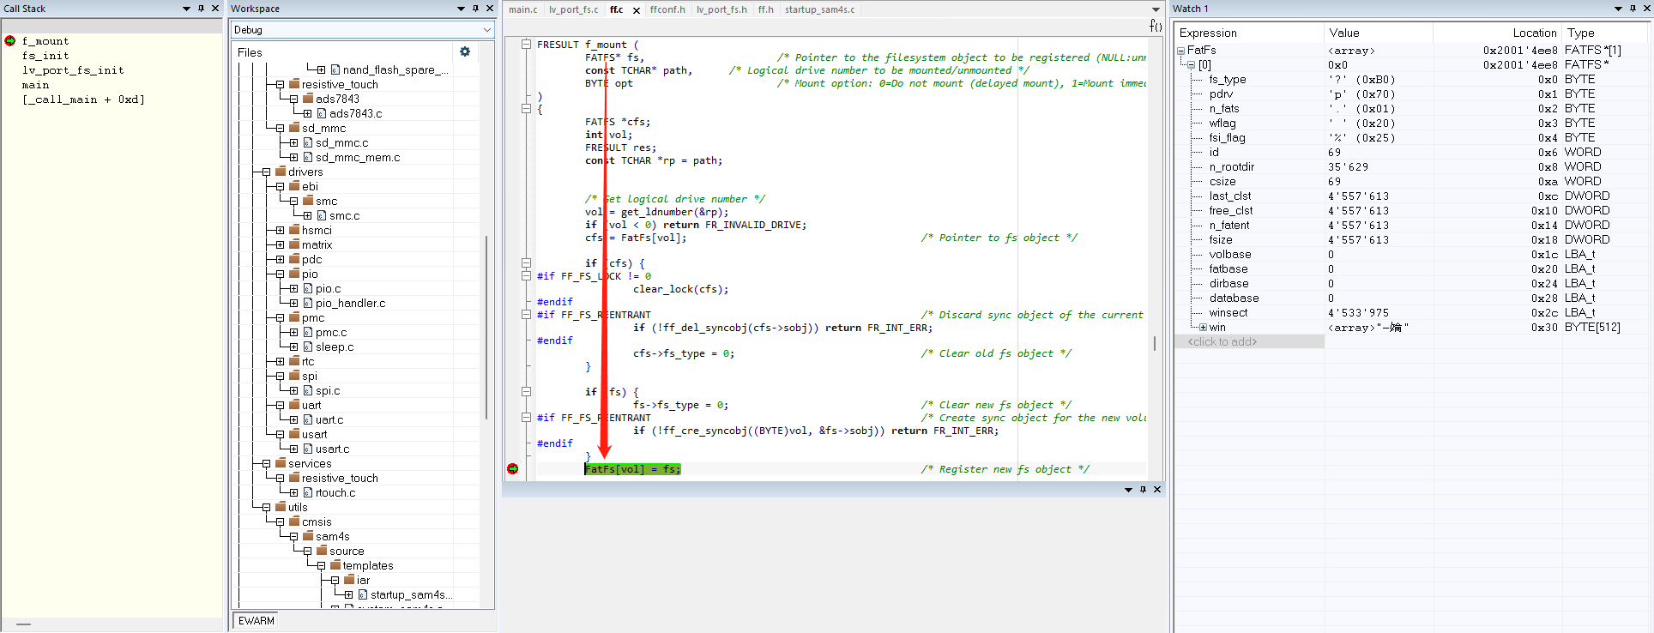The image size is (1654, 633).
Task: Click the current frame arrow icon beside f_mount
Action: pyautogui.click(x=10, y=40)
